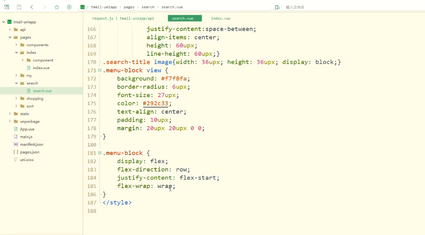This screenshot has width=425, height=235.
Task: Click the search.vue file icon in tree
Action: 29,91
